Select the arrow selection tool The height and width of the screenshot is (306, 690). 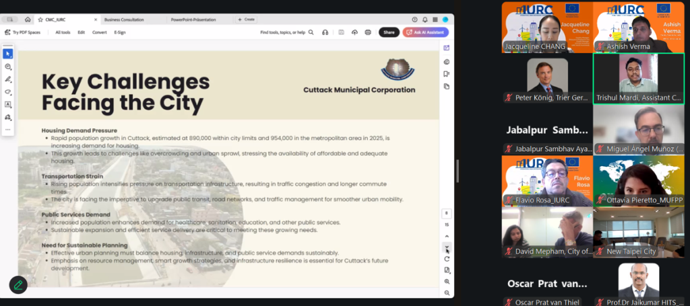[8, 54]
